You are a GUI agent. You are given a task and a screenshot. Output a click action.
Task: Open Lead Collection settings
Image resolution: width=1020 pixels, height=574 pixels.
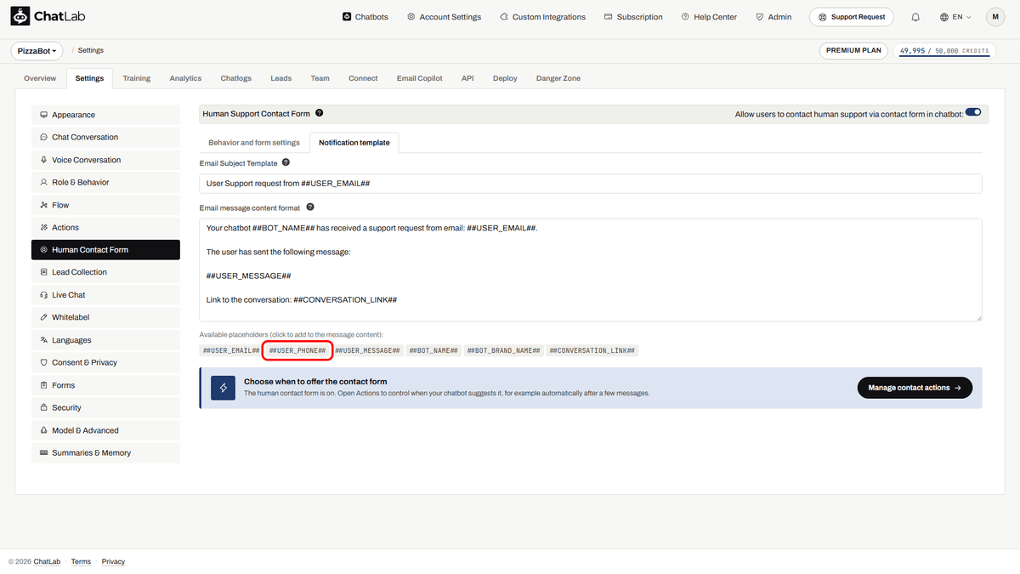coord(105,272)
